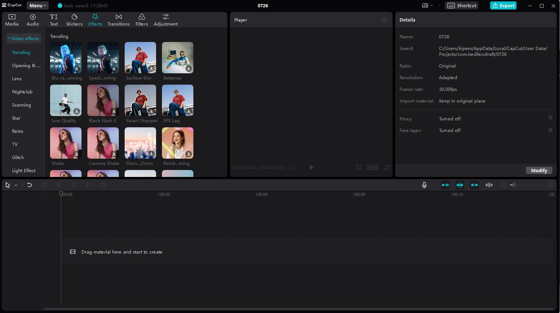Toggle auto snapping in the timeline toolbar
This screenshot has width=560, height=313.
[x=460, y=185]
